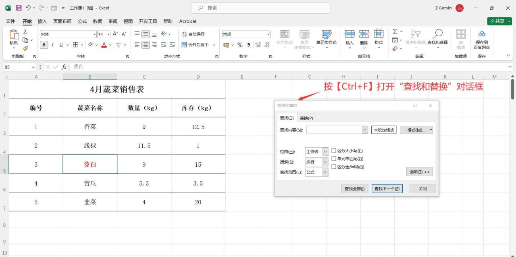Open the font size dropdown 14
Image resolution: width=516 pixels, height=257 pixels.
tap(108, 34)
